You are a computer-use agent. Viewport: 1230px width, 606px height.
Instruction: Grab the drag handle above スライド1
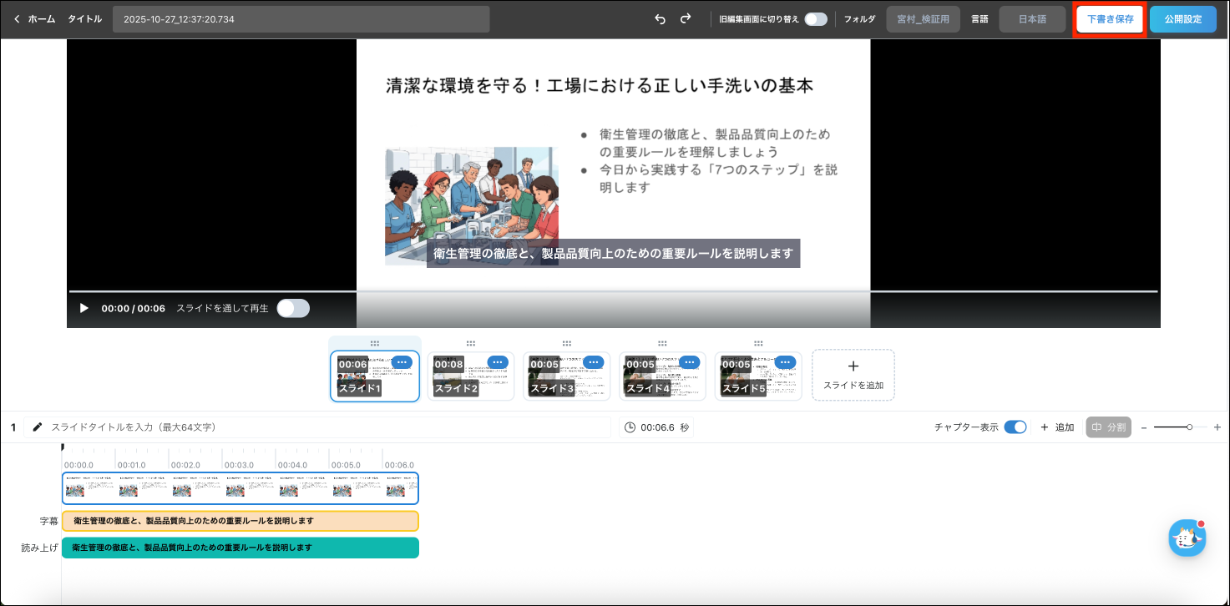coord(375,343)
